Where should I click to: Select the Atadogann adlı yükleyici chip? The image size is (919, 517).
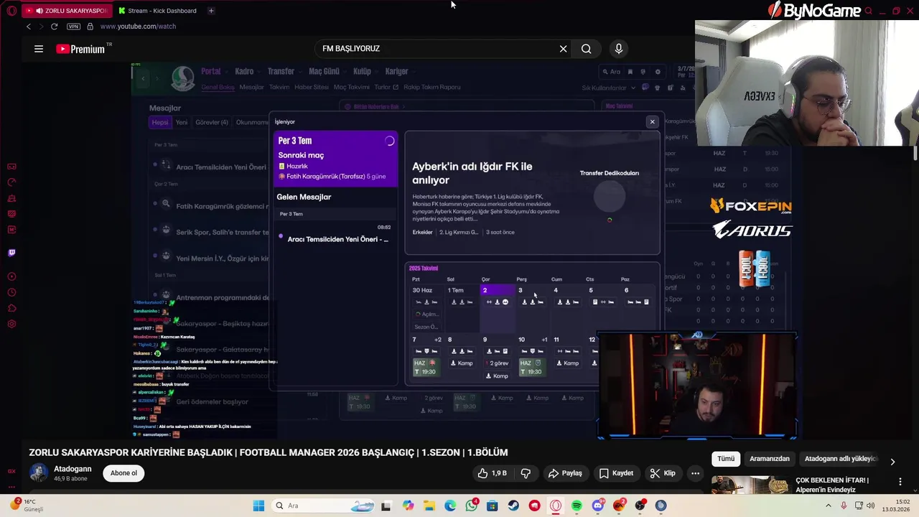[x=841, y=459]
